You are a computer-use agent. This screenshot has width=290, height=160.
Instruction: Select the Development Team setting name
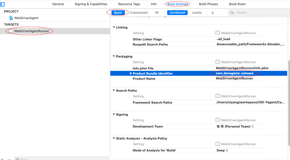[148, 126]
